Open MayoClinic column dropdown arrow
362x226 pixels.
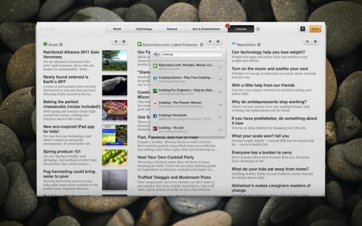pos(307,42)
